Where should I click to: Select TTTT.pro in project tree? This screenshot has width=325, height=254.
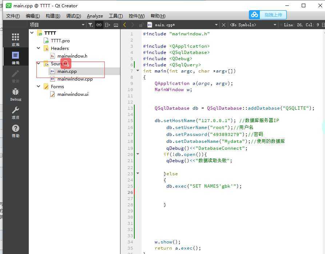pyautogui.click(x=60, y=41)
